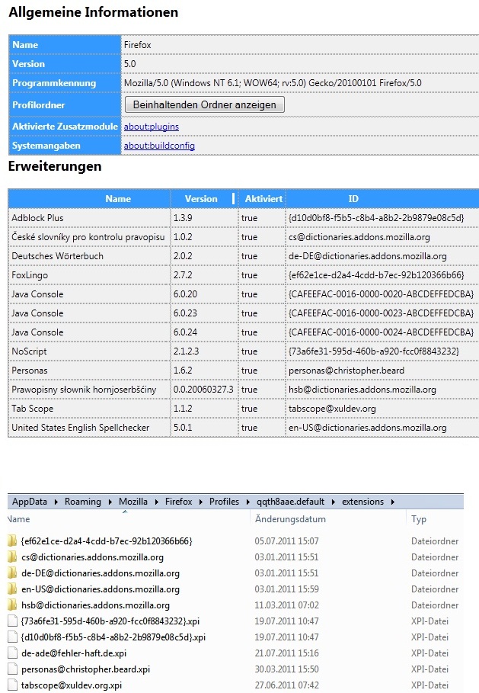Click the de-DE@dictionaries folder icon
The image size is (479, 693).
point(12,573)
